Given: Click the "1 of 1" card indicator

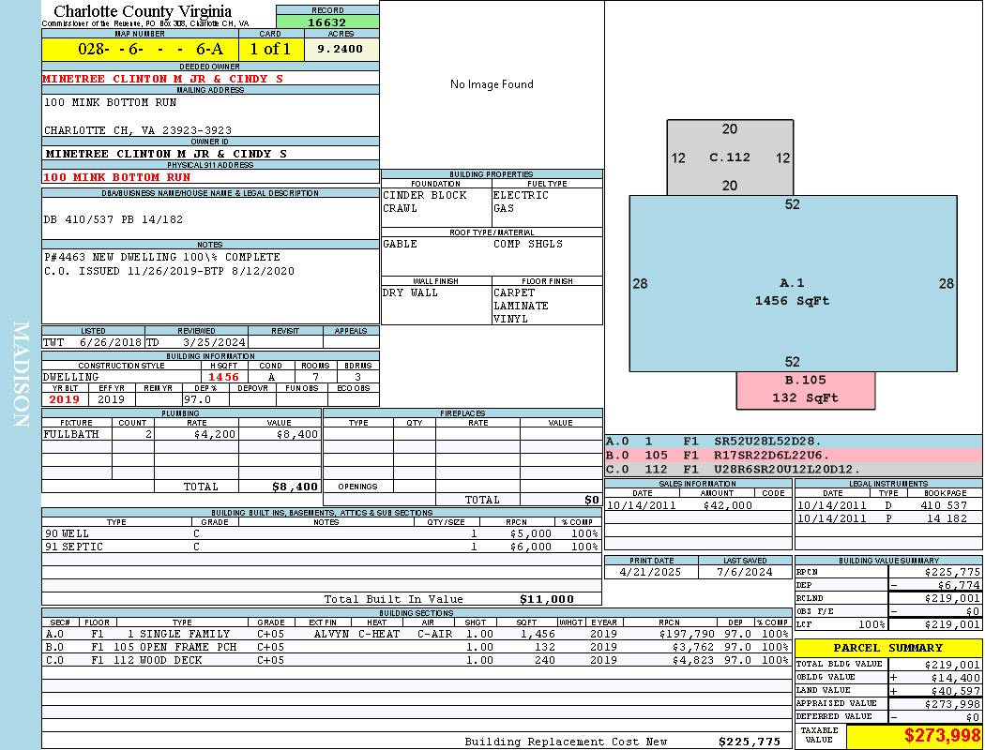Looking at the screenshot, I should tap(270, 49).
